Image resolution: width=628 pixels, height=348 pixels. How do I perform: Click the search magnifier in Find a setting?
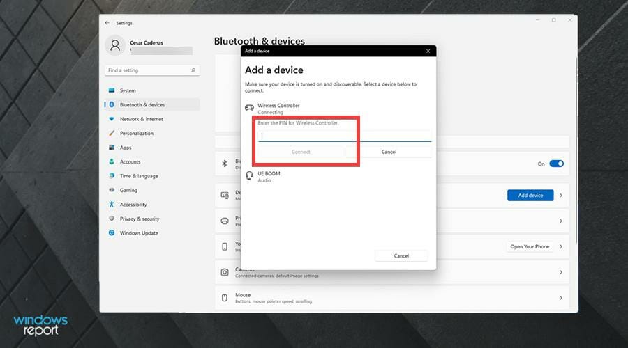pos(193,70)
